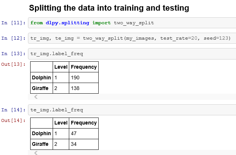Select code cell In [12] two_way_split call
The image size is (236, 155).
click(x=132, y=38)
